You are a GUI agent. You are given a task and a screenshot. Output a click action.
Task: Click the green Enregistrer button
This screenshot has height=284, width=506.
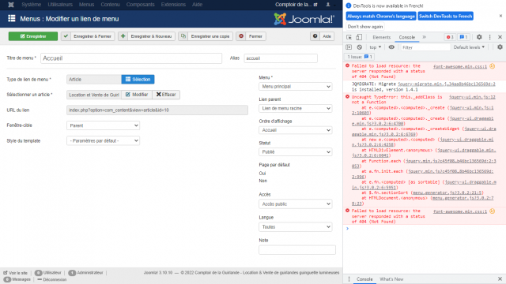coord(33,36)
